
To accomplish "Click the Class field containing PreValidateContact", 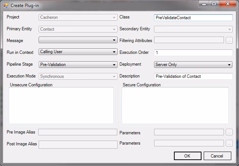I will click(193, 18).
